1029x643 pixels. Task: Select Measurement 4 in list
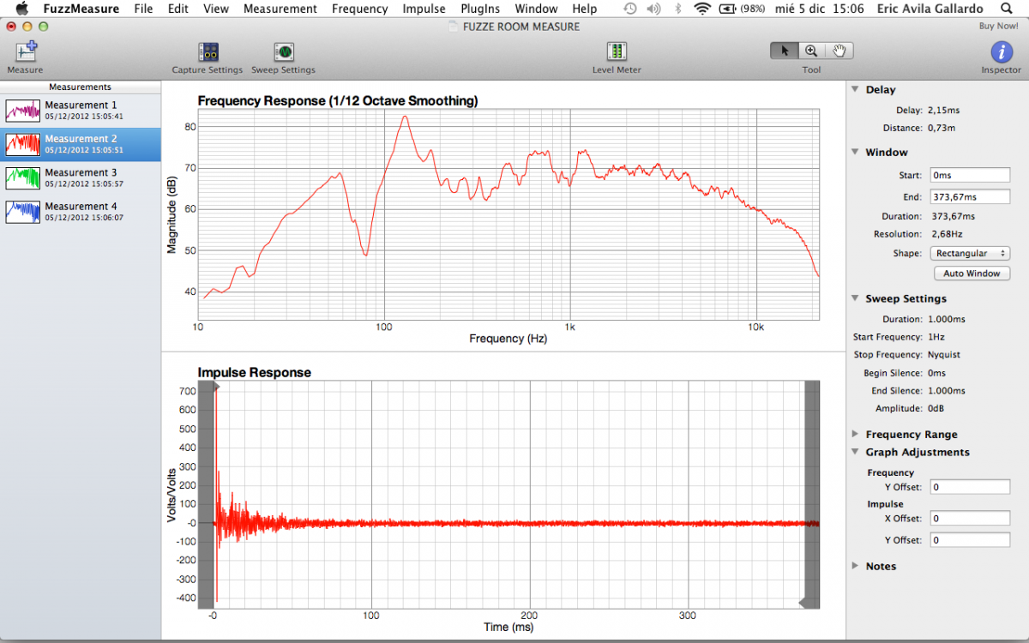pos(81,212)
